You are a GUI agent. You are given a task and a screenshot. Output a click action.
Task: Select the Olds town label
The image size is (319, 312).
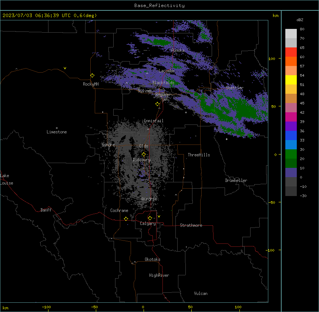click(144, 146)
